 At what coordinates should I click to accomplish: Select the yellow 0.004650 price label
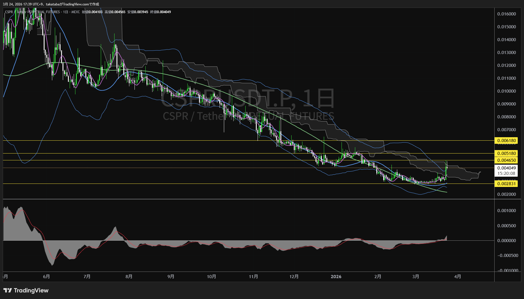(506, 160)
